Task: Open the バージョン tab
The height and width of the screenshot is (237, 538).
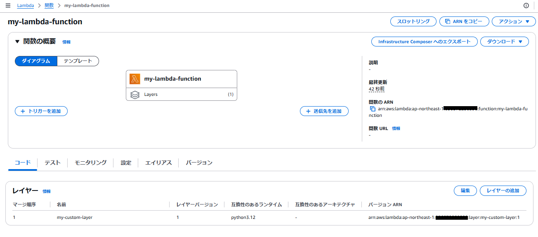Action: click(199, 163)
